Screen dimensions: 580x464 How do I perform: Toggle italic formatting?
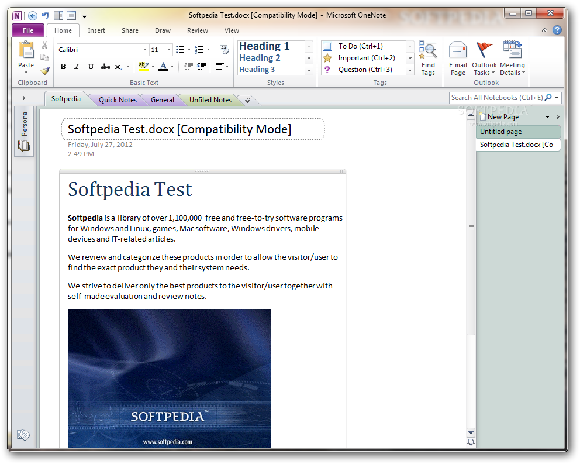pyautogui.click(x=77, y=67)
